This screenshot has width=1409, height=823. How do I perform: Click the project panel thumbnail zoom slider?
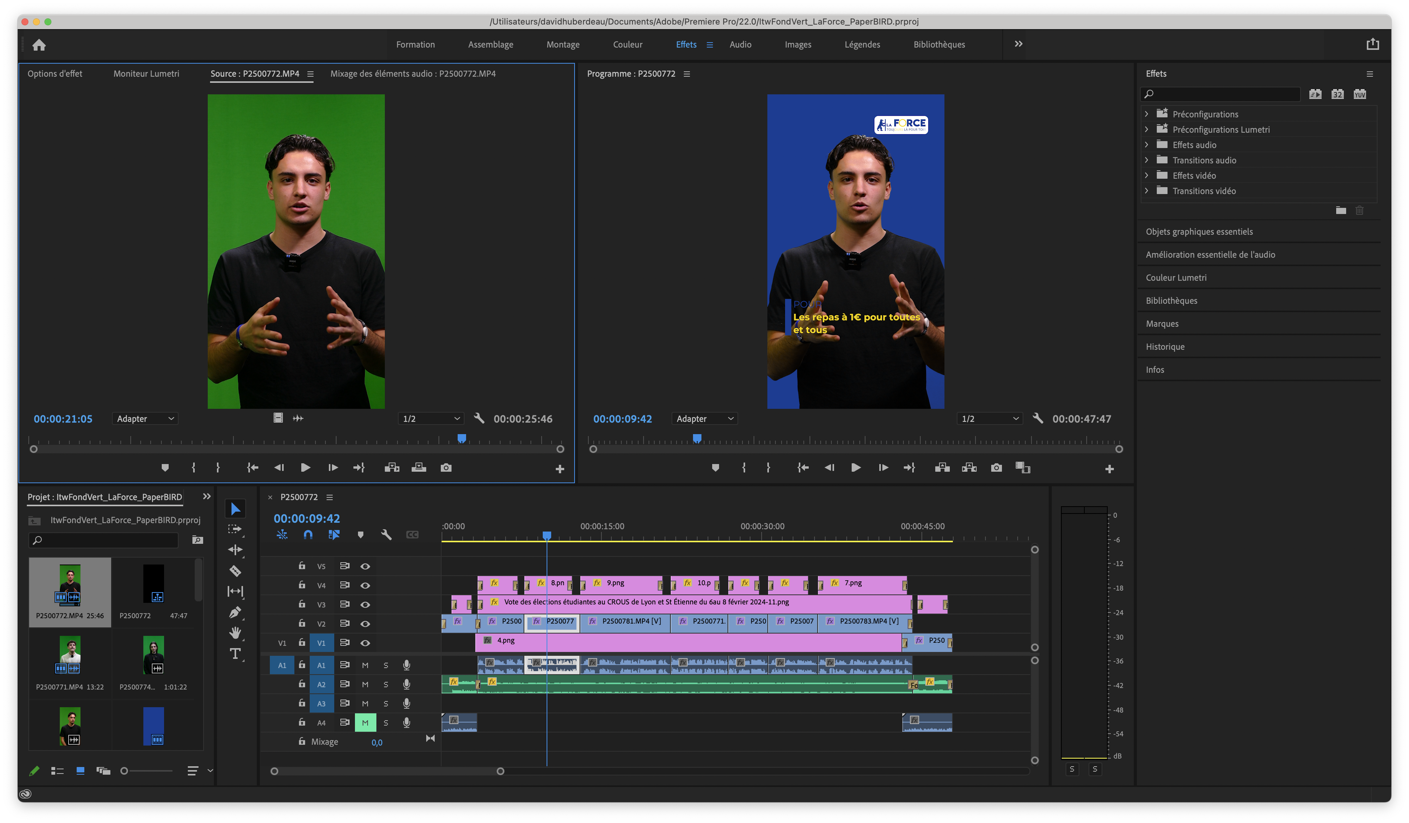click(x=125, y=771)
